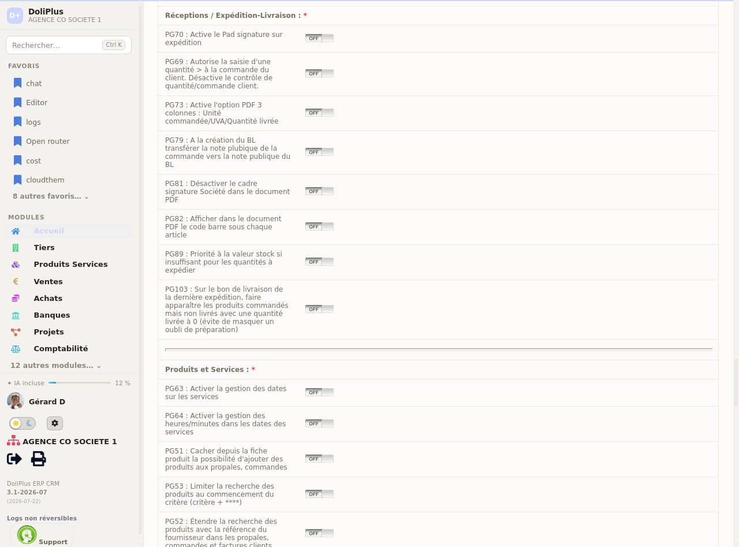Click the Ctrl K shortcut badge

click(114, 45)
